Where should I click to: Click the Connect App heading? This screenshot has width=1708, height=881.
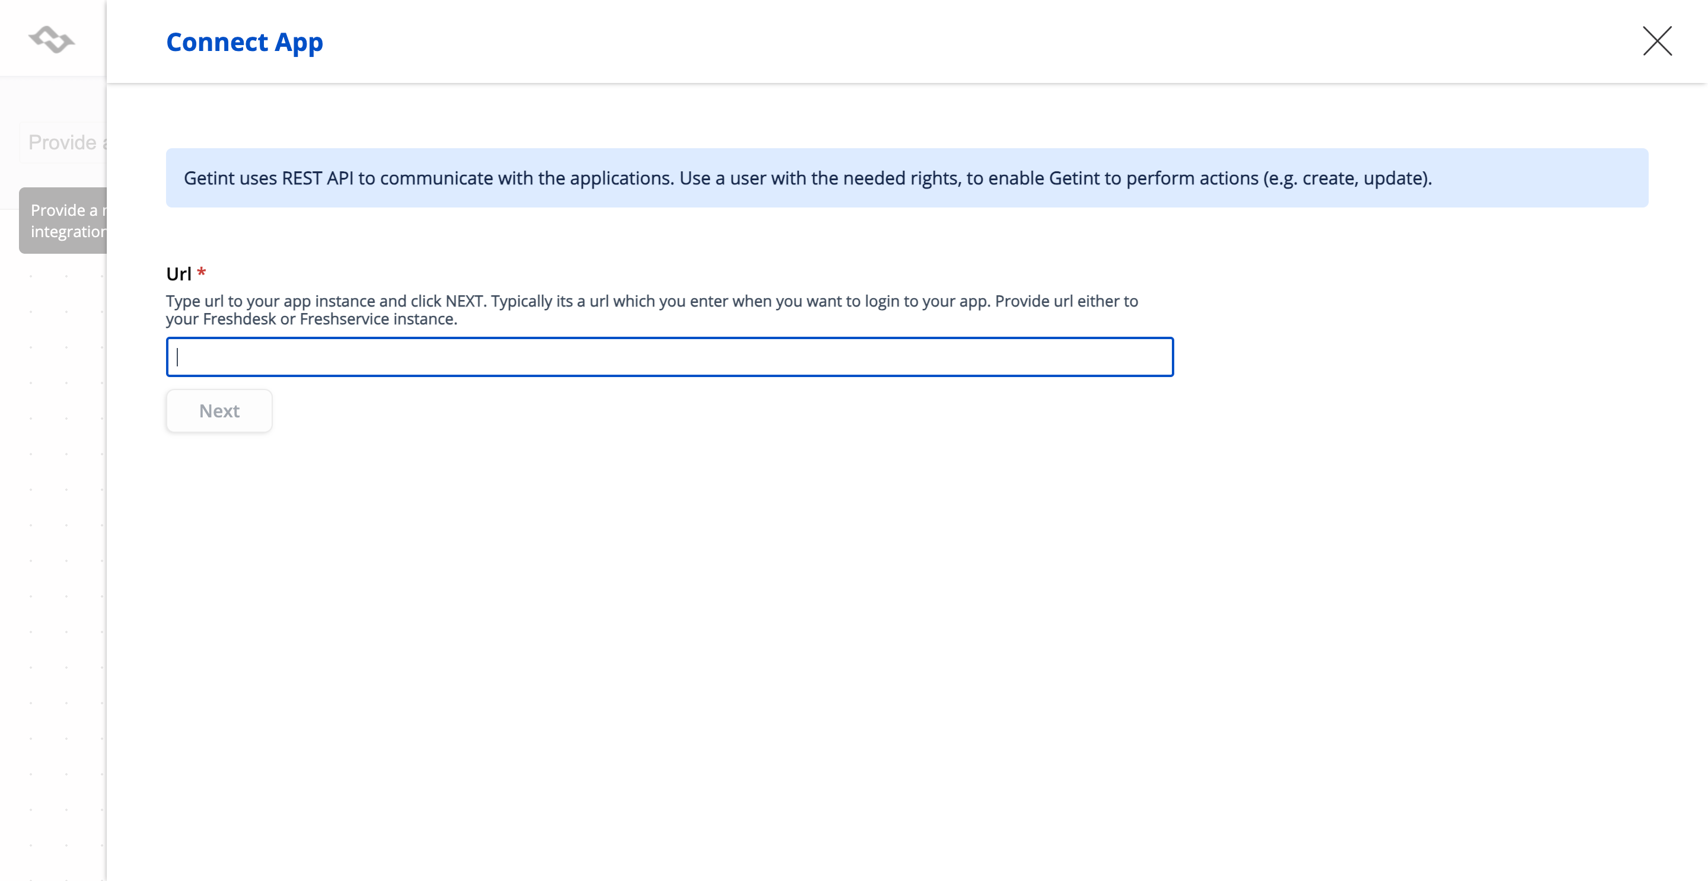(x=245, y=42)
